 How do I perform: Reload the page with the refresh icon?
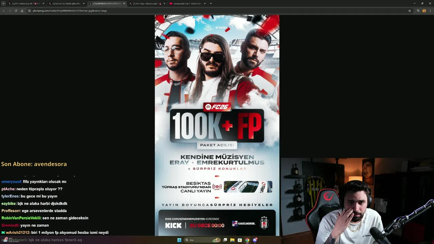point(16,11)
